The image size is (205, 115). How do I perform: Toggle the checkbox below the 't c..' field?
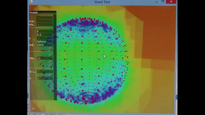point(51,75)
